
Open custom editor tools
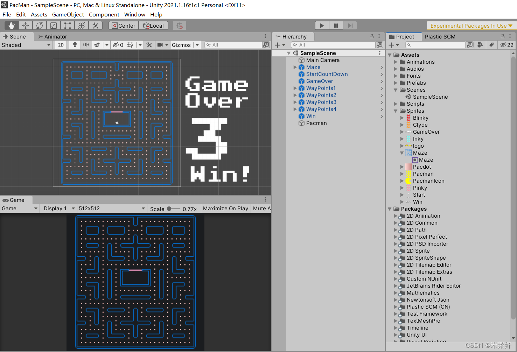click(x=96, y=26)
